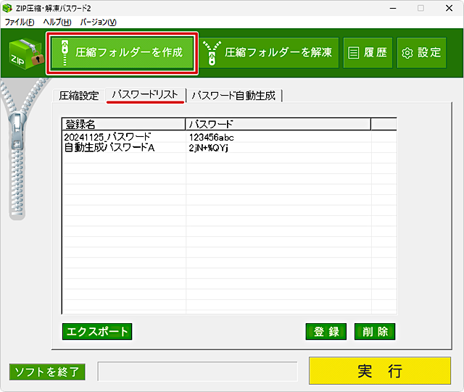Open the ヘルプ(H) menu
This screenshot has width=464, height=392.
click(x=57, y=22)
